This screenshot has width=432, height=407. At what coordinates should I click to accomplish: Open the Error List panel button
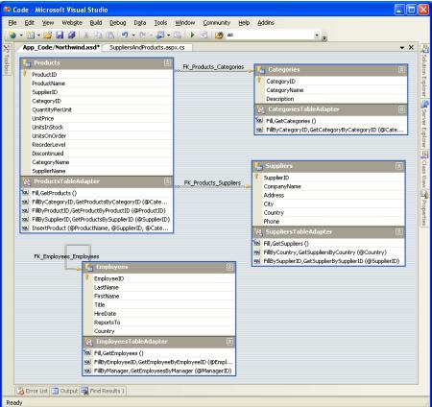click(33, 391)
